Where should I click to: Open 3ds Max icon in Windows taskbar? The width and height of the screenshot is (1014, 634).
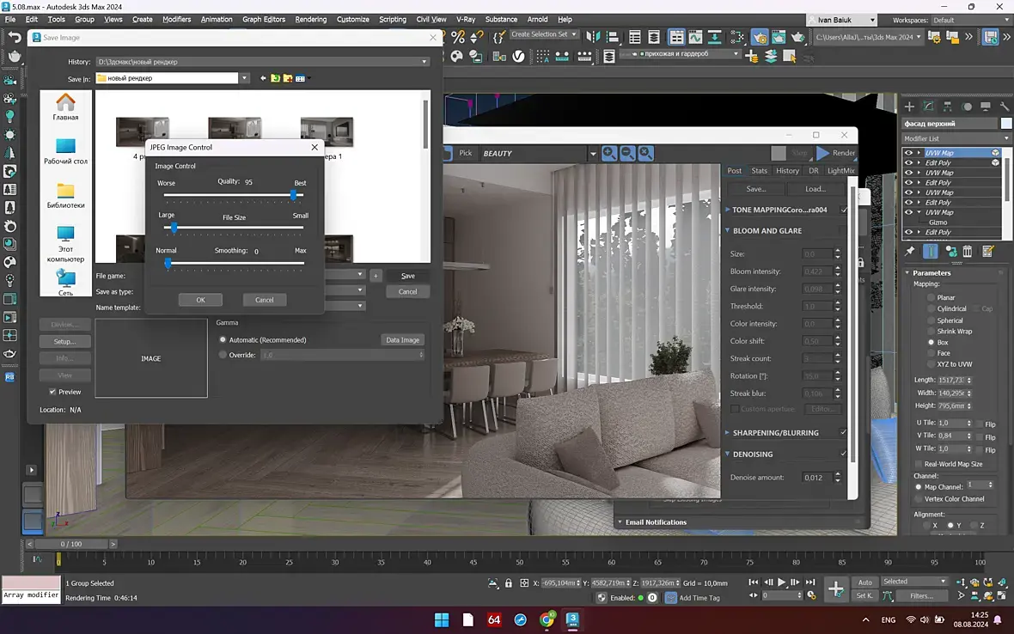pyautogui.click(x=572, y=619)
